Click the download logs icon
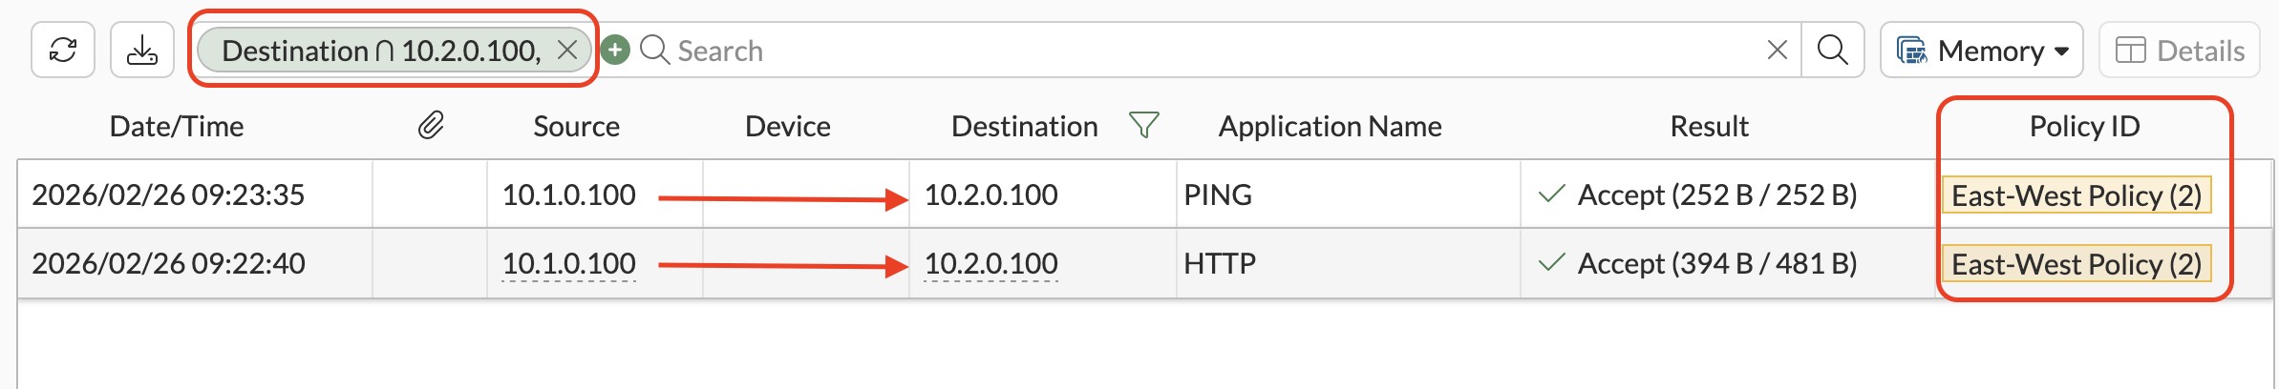 pos(142,50)
